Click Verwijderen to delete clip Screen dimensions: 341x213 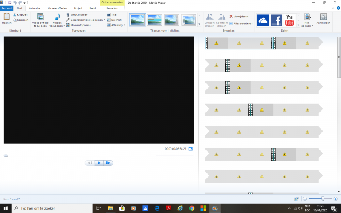click(239, 17)
